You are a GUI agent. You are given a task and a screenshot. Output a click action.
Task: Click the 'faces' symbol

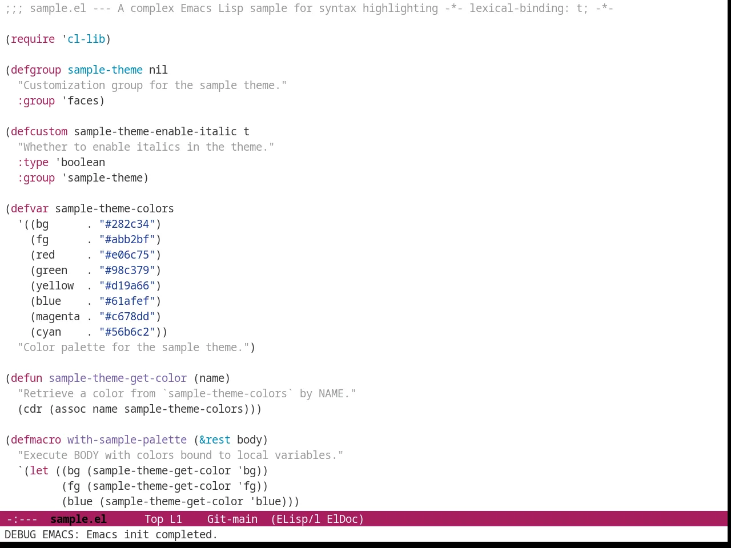click(x=83, y=100)
